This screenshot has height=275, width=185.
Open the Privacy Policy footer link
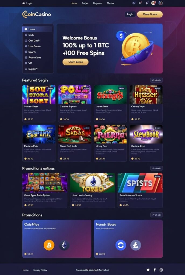pyautogui.click(x=40, y=270)
